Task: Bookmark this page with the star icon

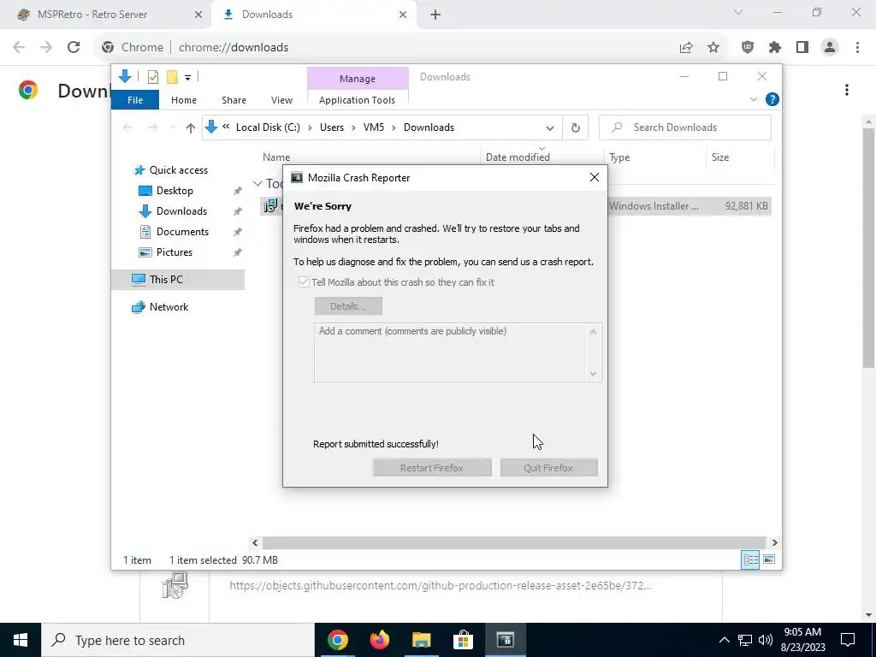Action: coord(713,48)
